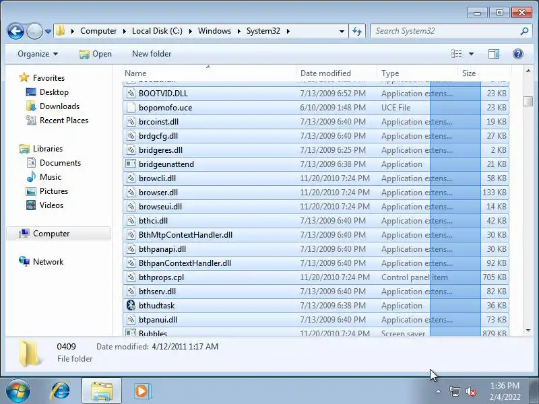Expand the arrow after Windows breadcrumb
The height and width of the screenshot is (404, 539).
pyautogui.click(x=239, y=31)
